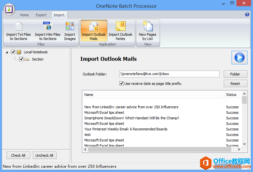The image size is (253, 172).
Task: Switch to the Export tab
Action: [x=41, y=15]
